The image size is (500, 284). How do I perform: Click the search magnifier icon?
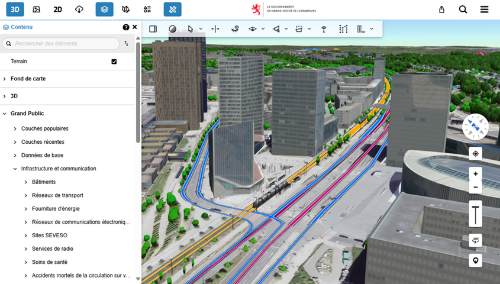click(463, 9)
